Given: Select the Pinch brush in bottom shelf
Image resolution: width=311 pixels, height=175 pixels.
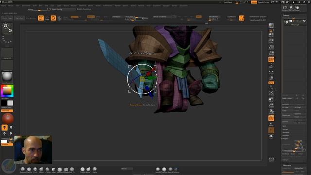Looking at the screenshot, I should coord(35,170).
